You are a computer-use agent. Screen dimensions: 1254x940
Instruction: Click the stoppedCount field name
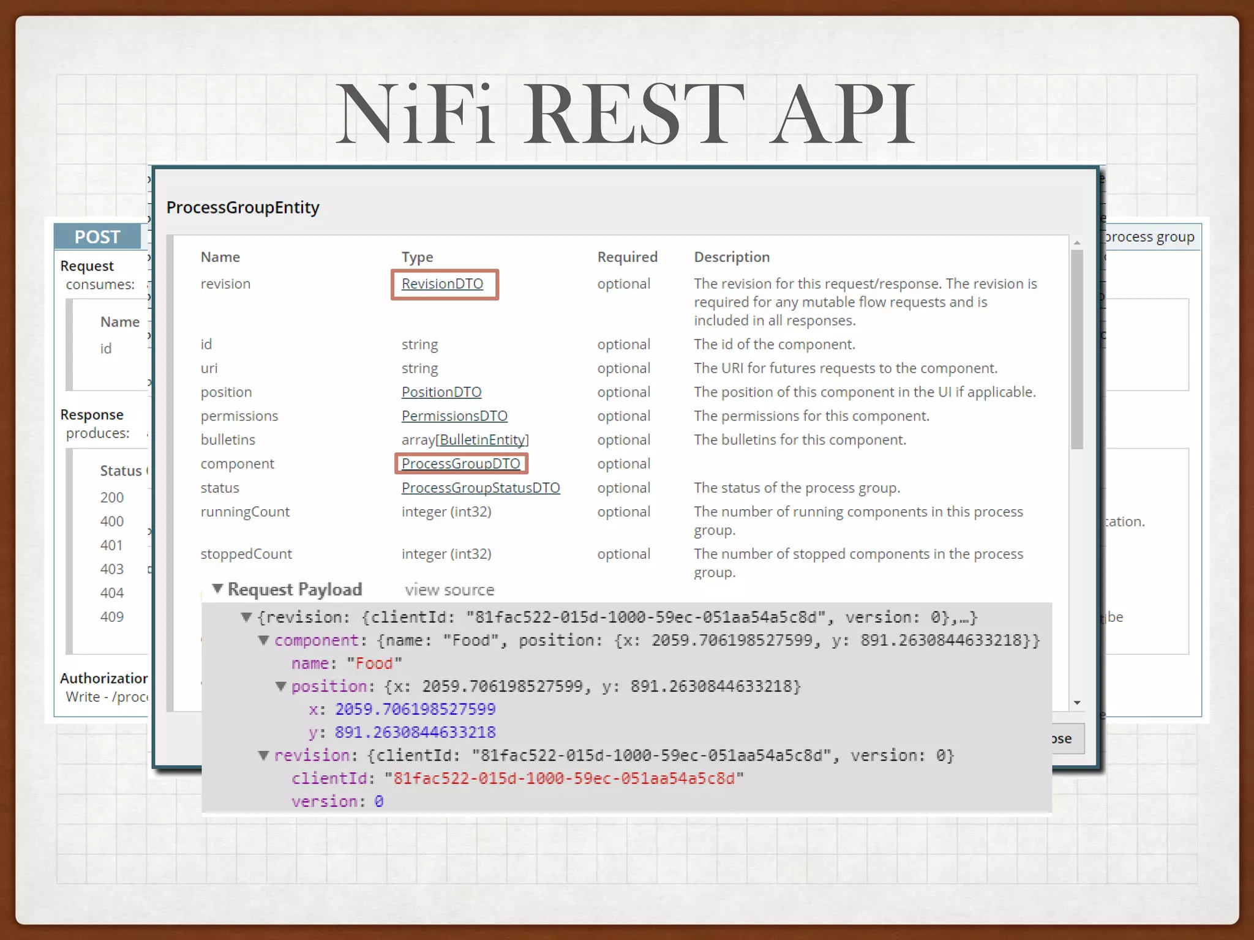(x=246, y=554)
